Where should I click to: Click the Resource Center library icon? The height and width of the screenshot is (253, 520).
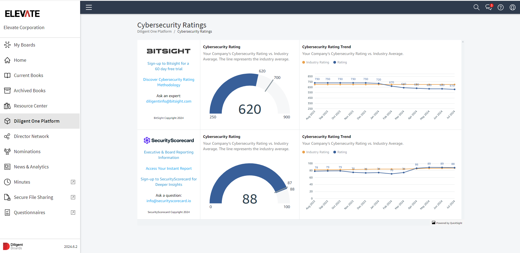7,106
